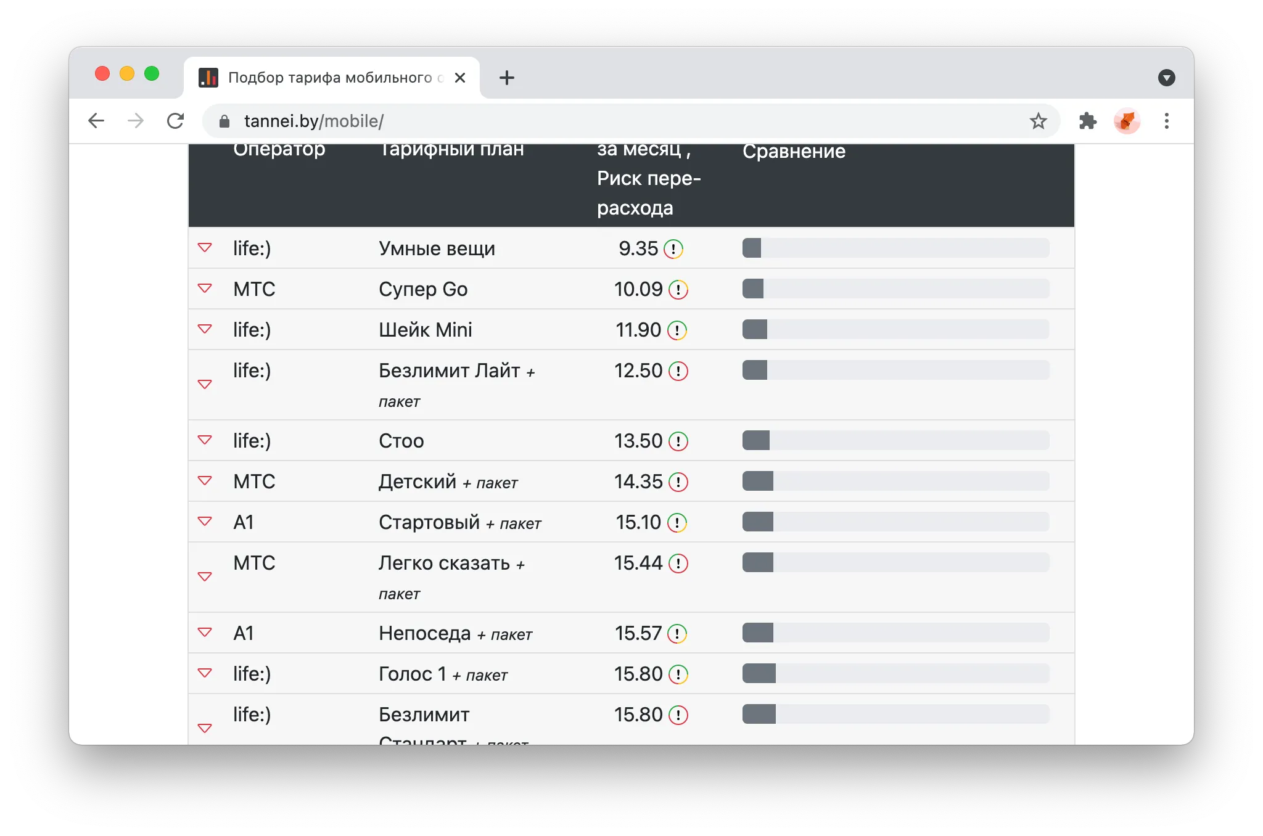Expand the Супер Go row details
This screenshot has width=1263, height=836.
[x=205, y=289]
